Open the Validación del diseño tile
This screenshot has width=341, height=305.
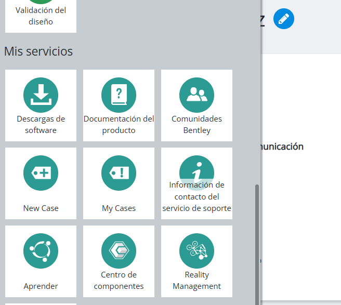(x=41, y=16)
